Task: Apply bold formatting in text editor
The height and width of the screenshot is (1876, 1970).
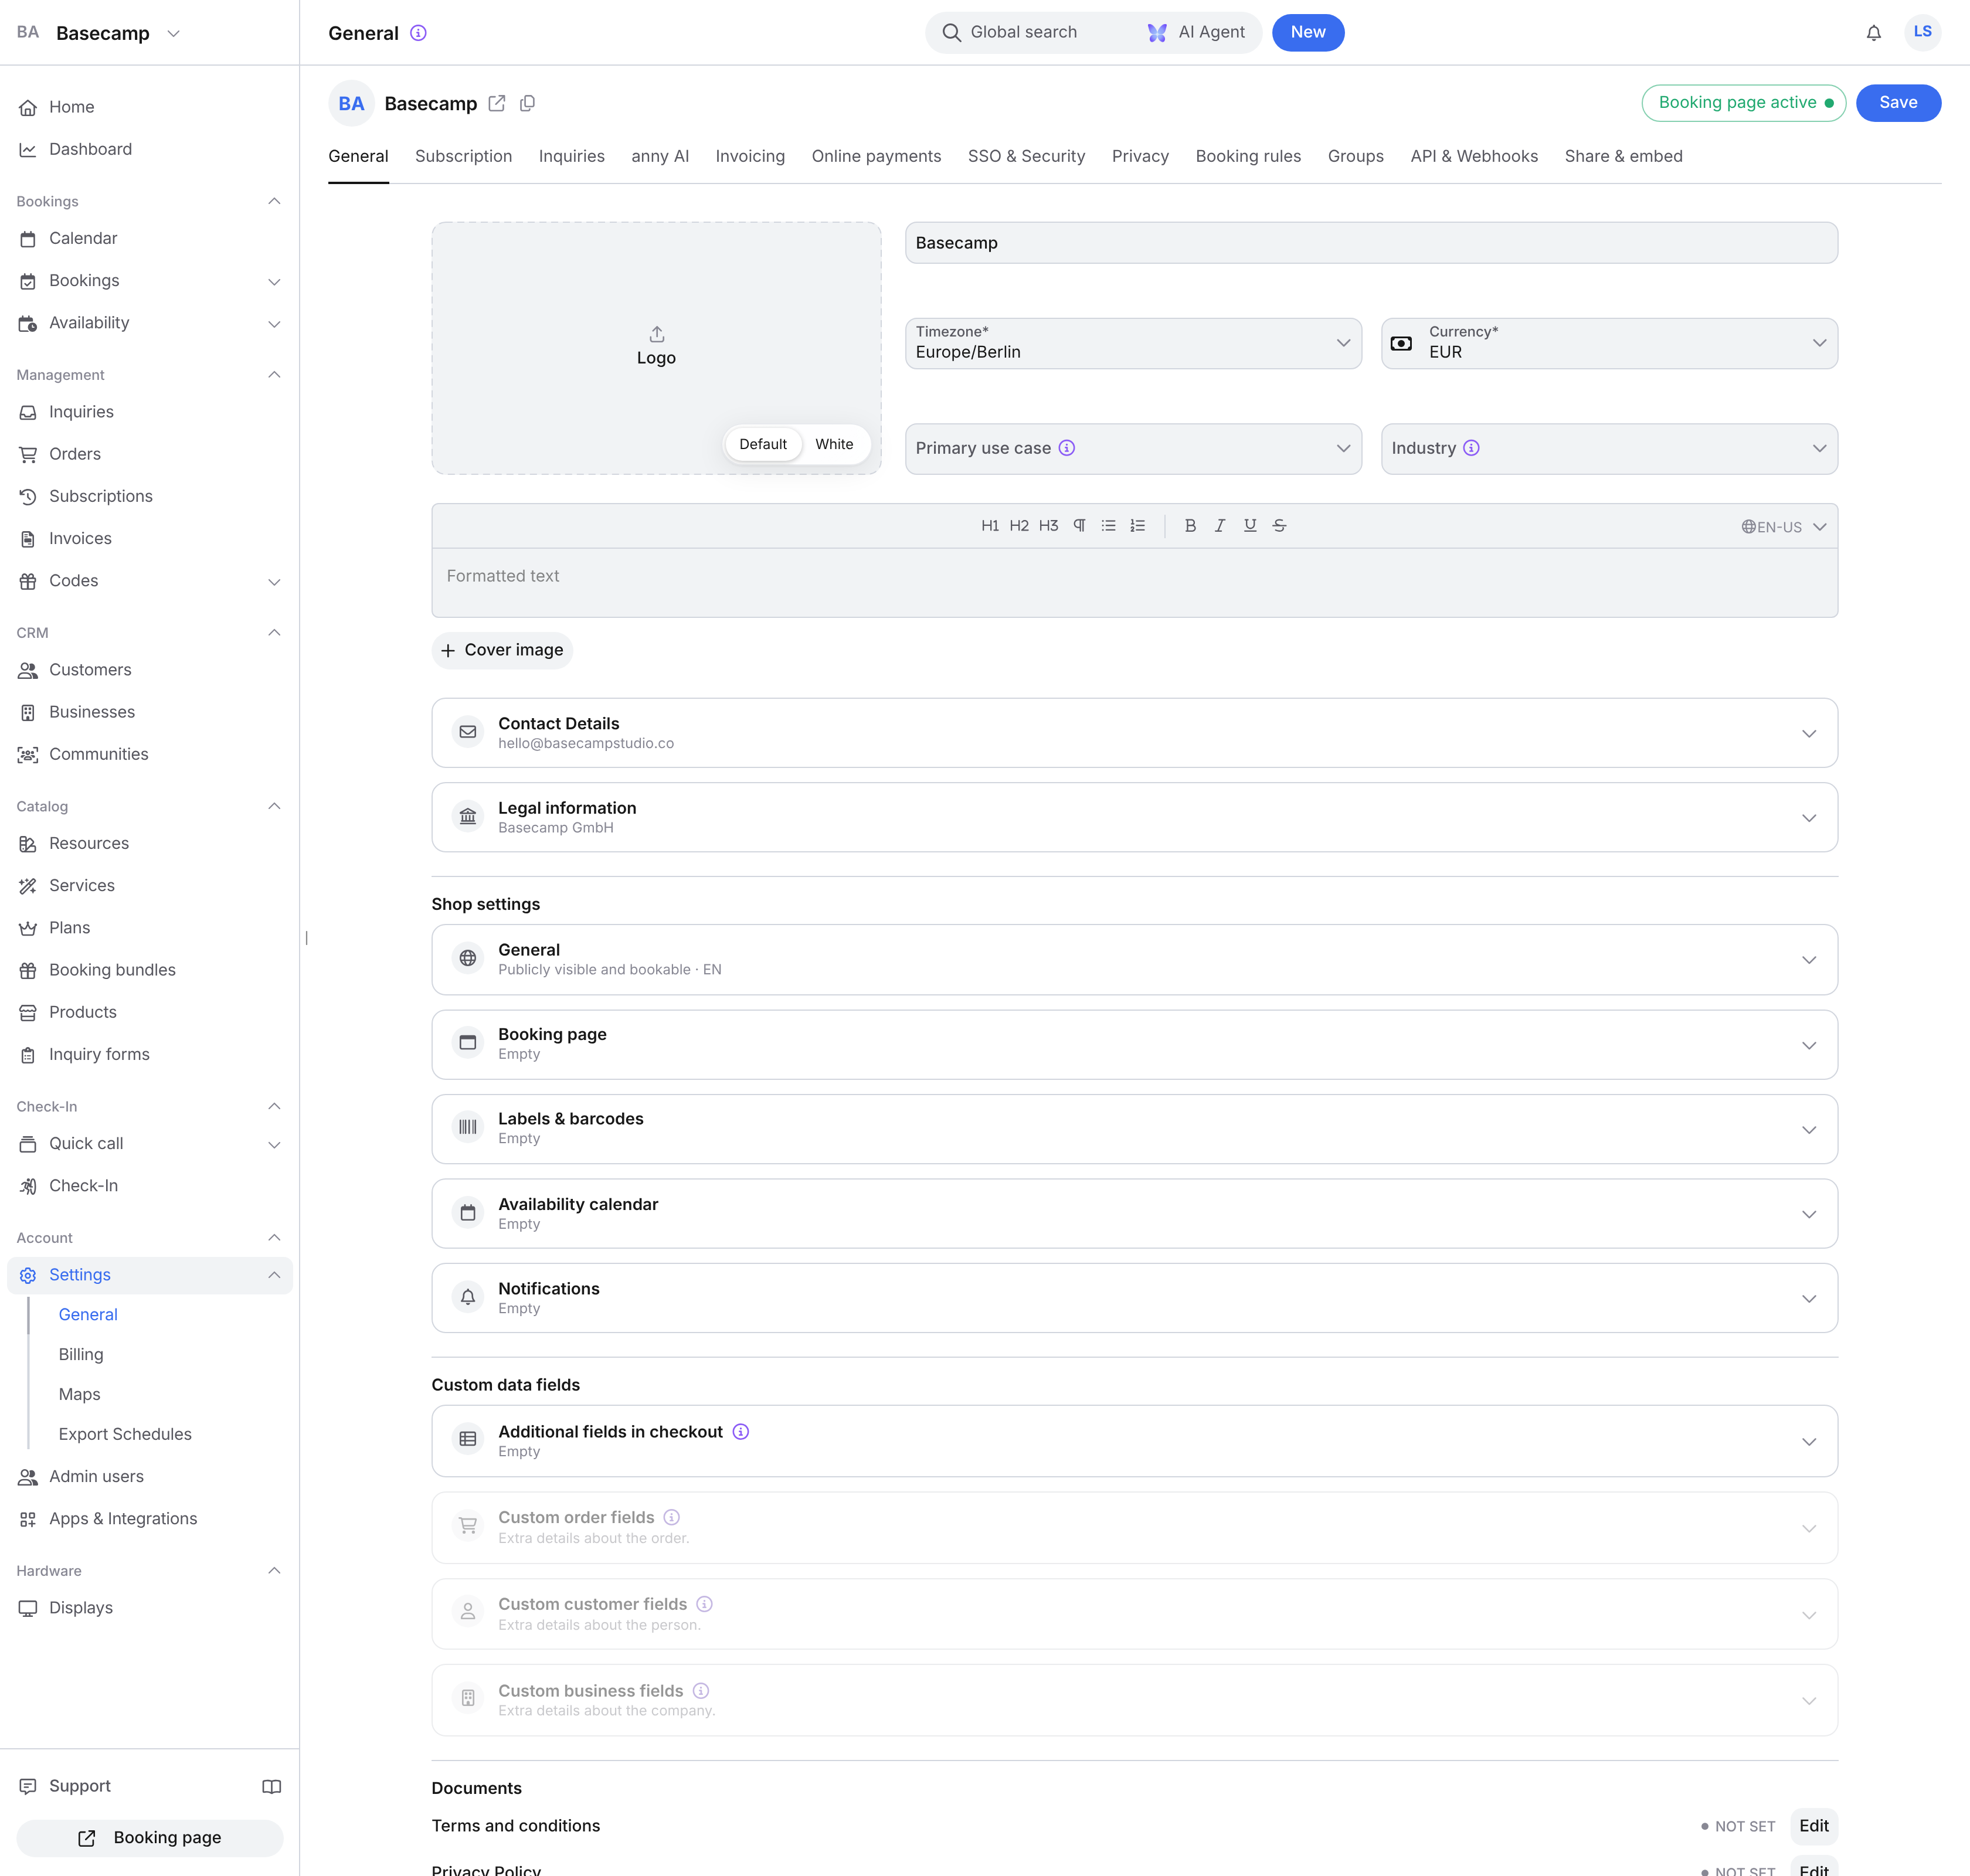Action: pyautogui.click(x=1190, y=526)
